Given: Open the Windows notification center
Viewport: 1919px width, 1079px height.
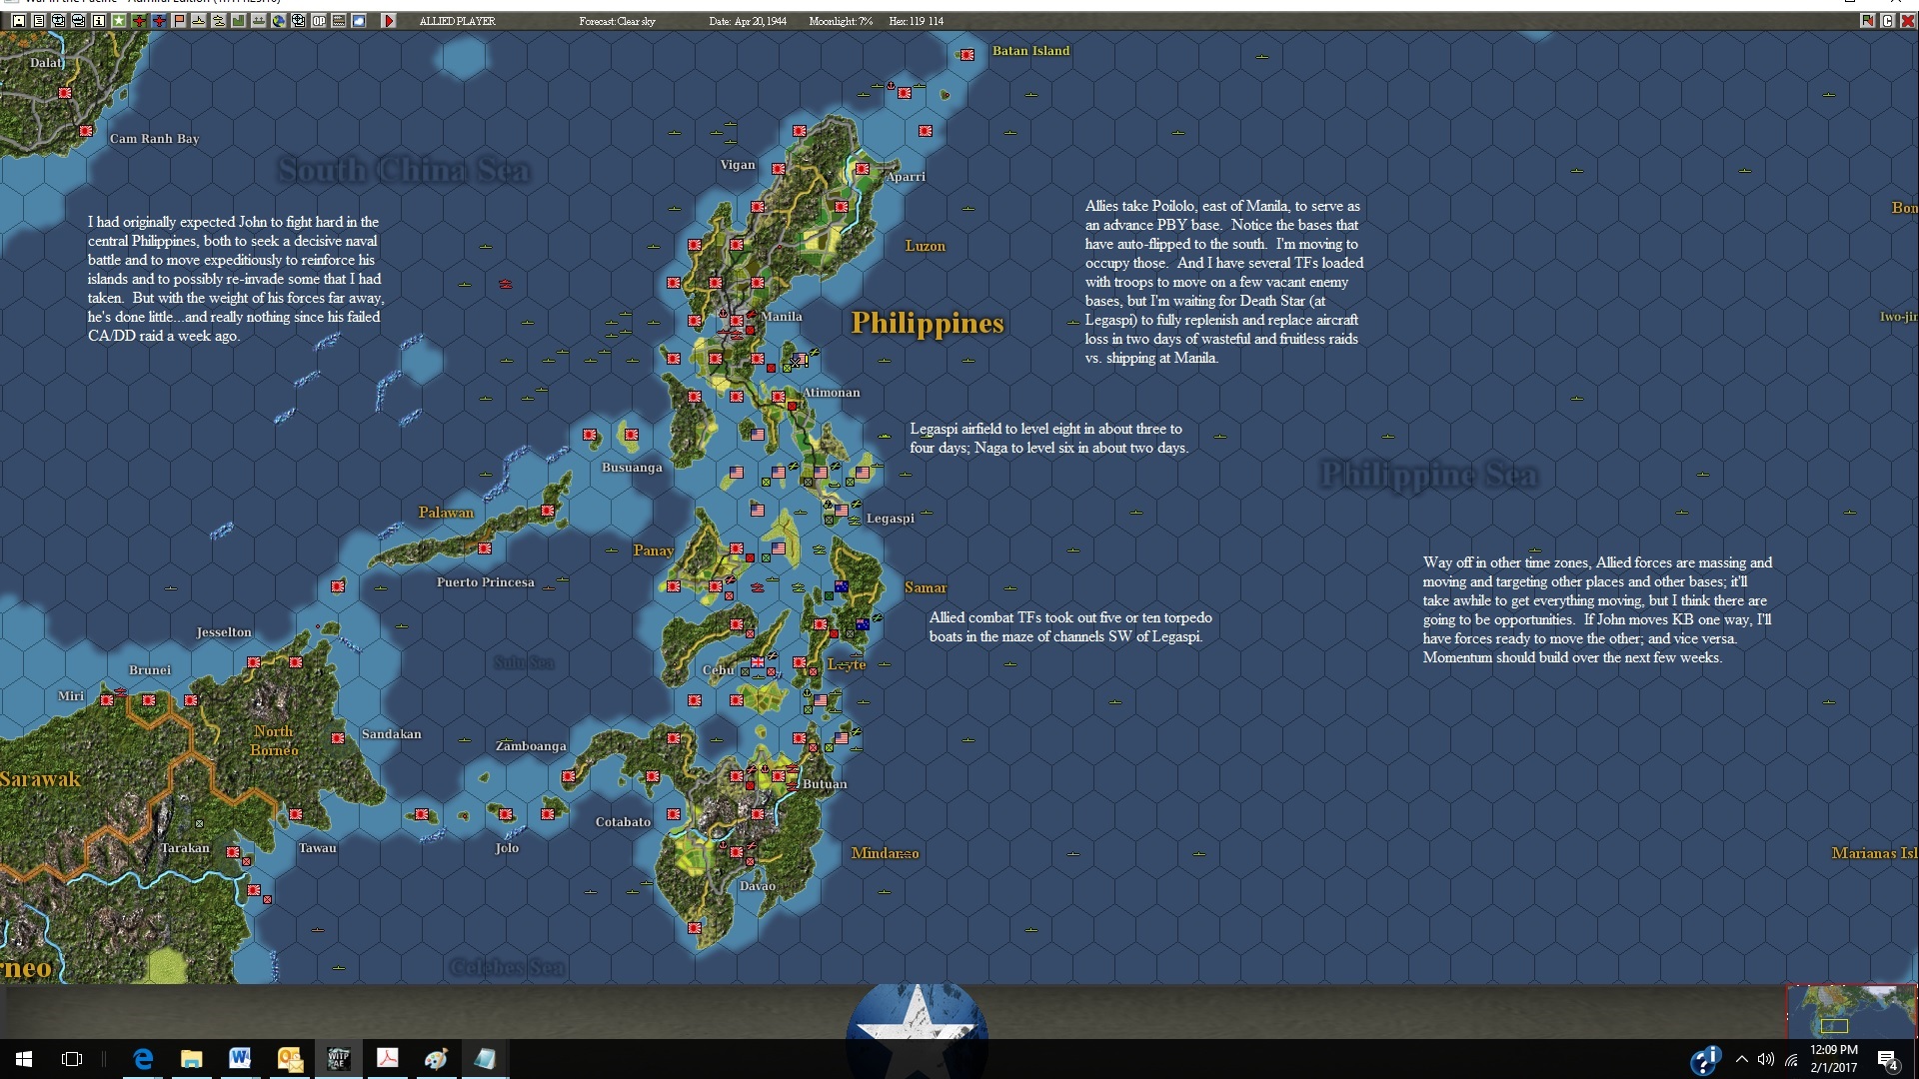Looking at the screenshot, I should pos(1888,1059).
